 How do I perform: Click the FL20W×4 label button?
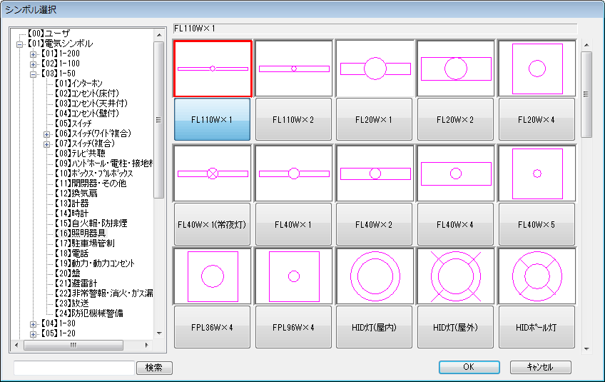[537, 119]
